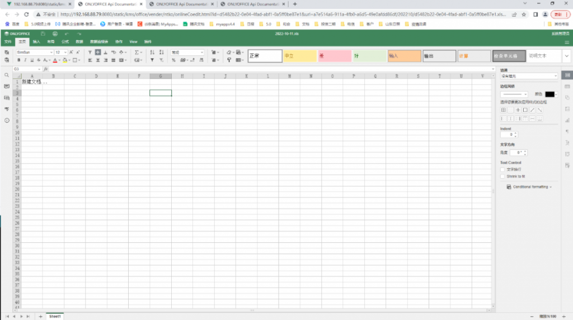This screenshot has height=320, width=573.
Task: Open the search icon in left sidebar
Action: point(7,75)
